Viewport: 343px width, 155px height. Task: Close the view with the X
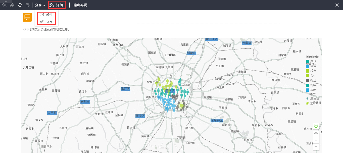[x=337, y=5]
